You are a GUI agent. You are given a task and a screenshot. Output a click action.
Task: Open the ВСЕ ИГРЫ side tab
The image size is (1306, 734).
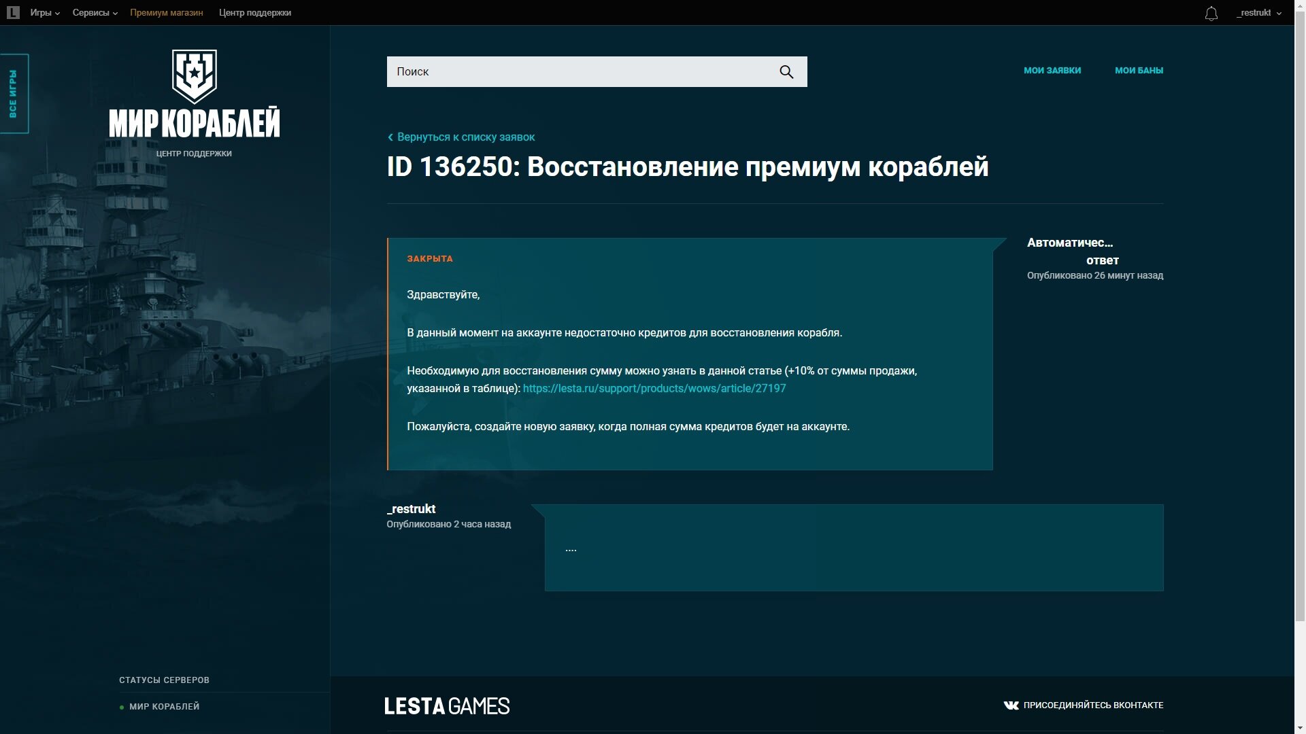point(14,94)
